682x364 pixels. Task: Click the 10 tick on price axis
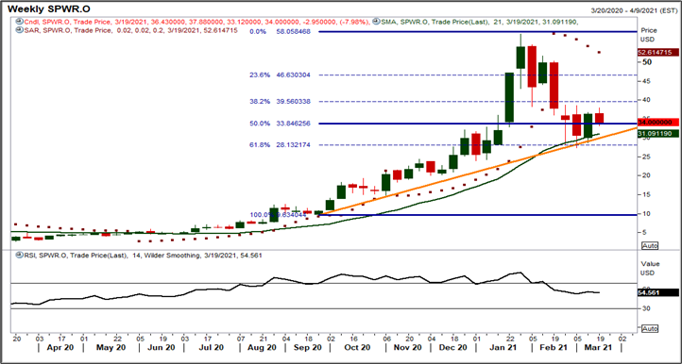[x=646, y=213]
